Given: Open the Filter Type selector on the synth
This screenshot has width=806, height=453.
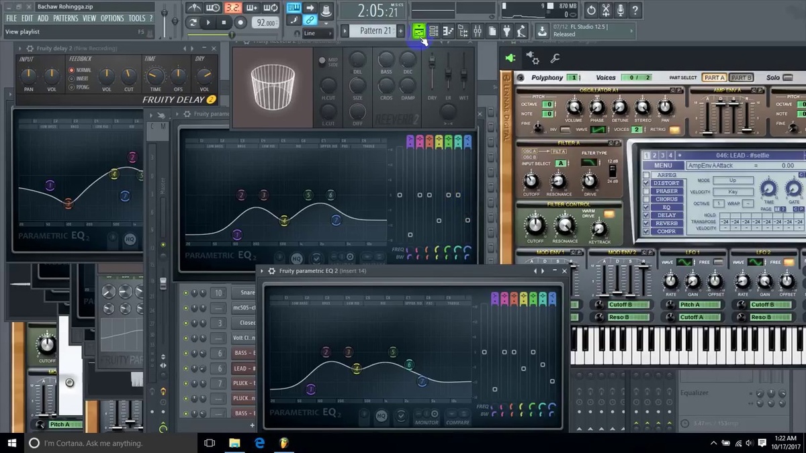Looking at the screenshot, I should pyautogui.click(x=588, y=162).
